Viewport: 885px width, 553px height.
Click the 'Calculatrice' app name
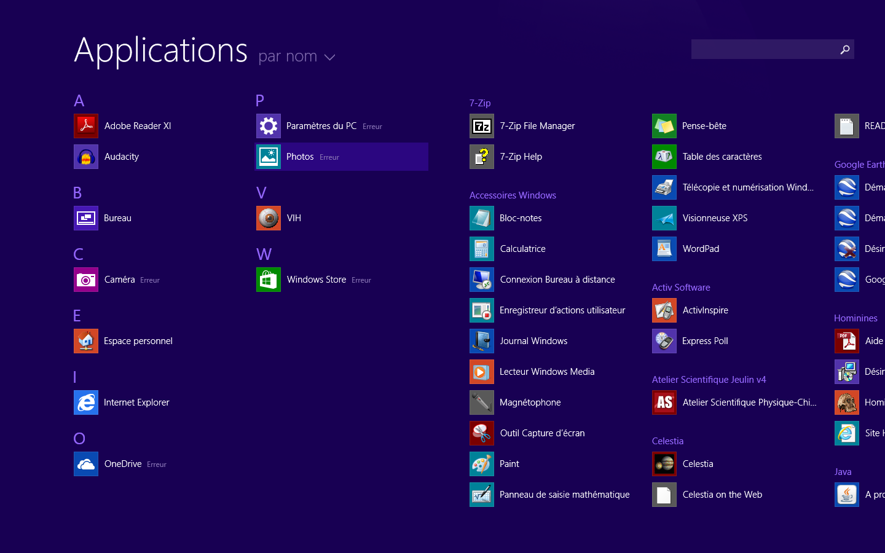[x=523, y=249]
